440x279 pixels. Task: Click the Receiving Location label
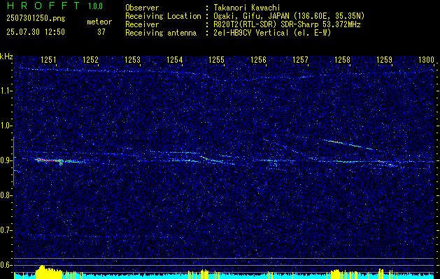pyautogui.click(x=163, y=16)
